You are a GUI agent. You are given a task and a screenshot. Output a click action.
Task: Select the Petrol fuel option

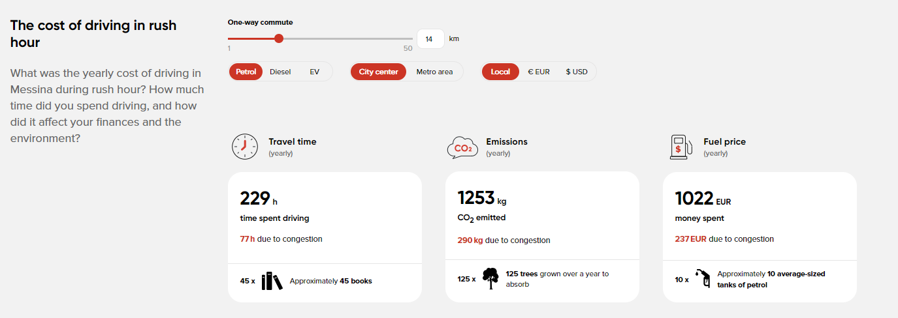(246, 72)
